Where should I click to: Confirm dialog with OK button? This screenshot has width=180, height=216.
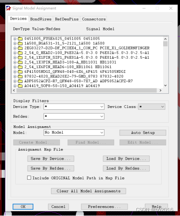[x=23, y=207]
